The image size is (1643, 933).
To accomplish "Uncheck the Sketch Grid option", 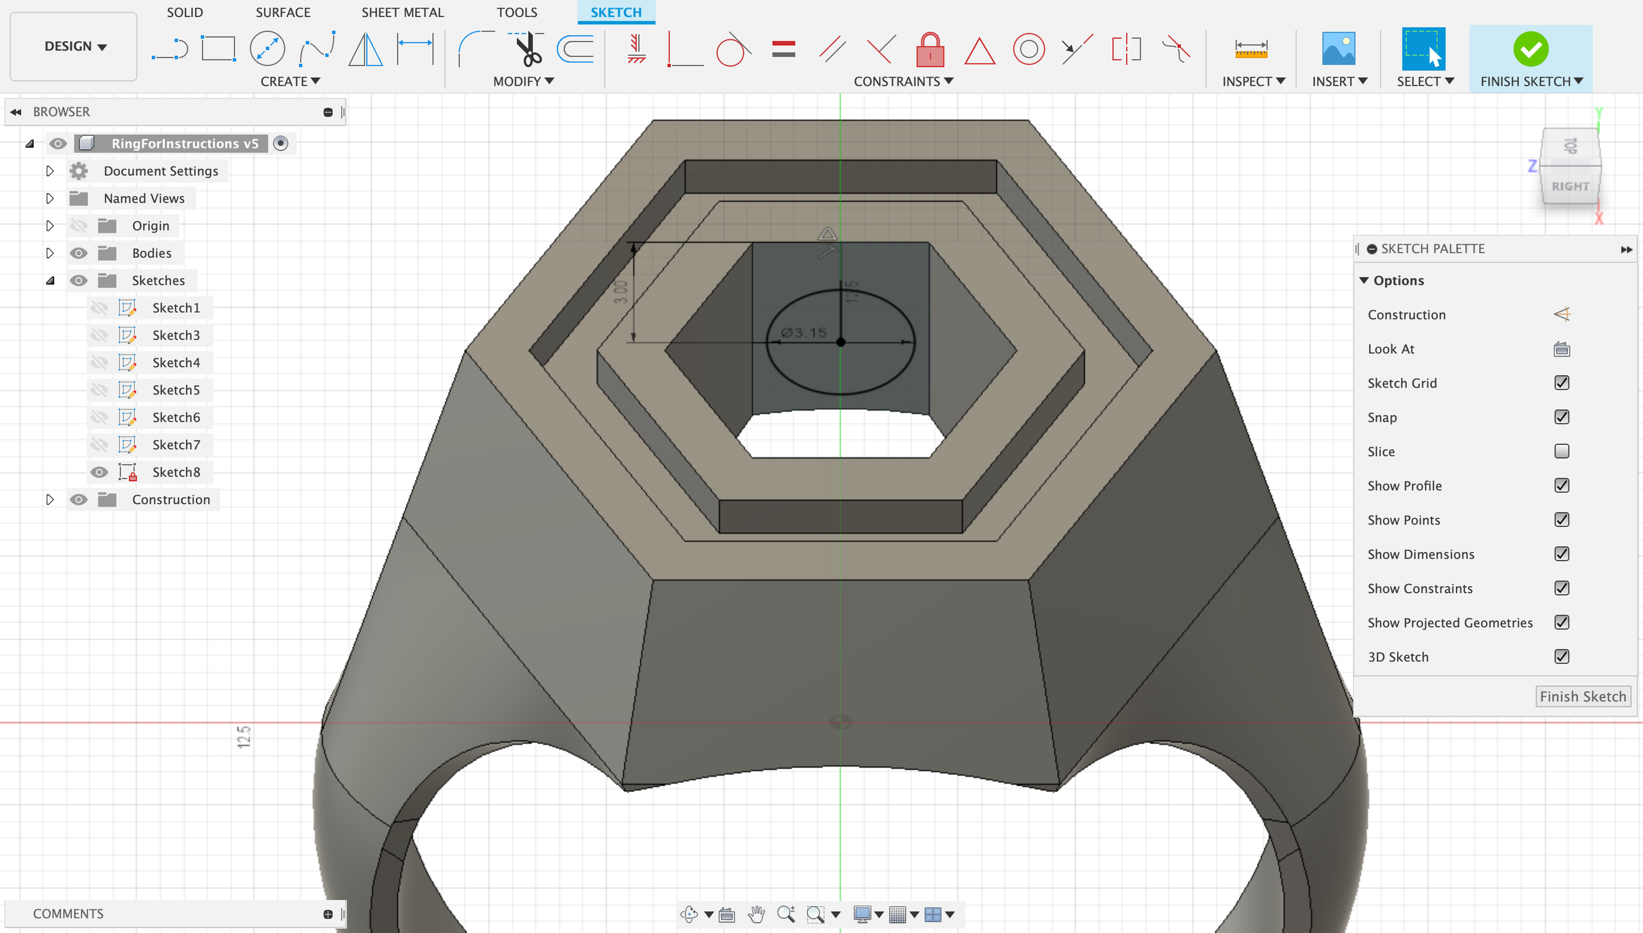I will [1561, 383].
